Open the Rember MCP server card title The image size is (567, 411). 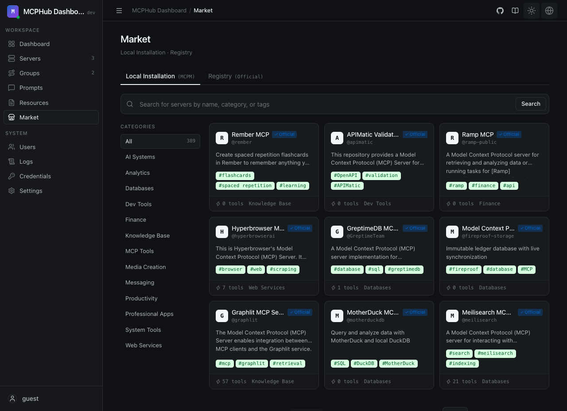[x=250, y=134]
